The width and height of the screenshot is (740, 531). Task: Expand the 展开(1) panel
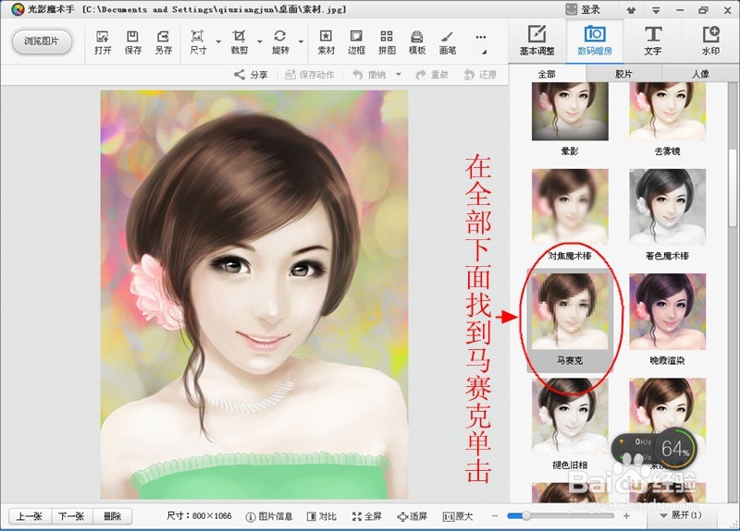click(680, 515)
